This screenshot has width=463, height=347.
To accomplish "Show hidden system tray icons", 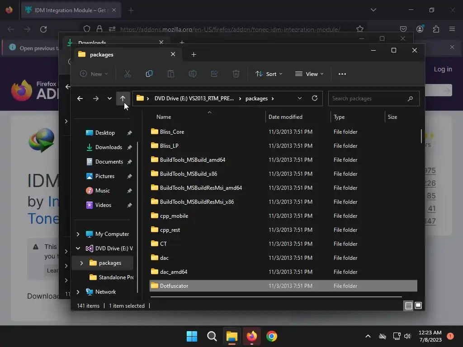I will 368,336.
